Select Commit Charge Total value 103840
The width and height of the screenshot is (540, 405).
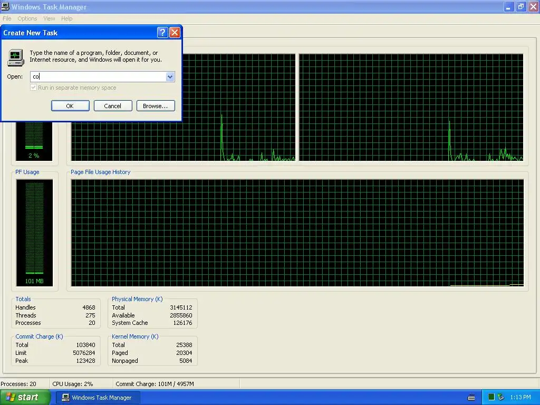click(x=86, y=345)
